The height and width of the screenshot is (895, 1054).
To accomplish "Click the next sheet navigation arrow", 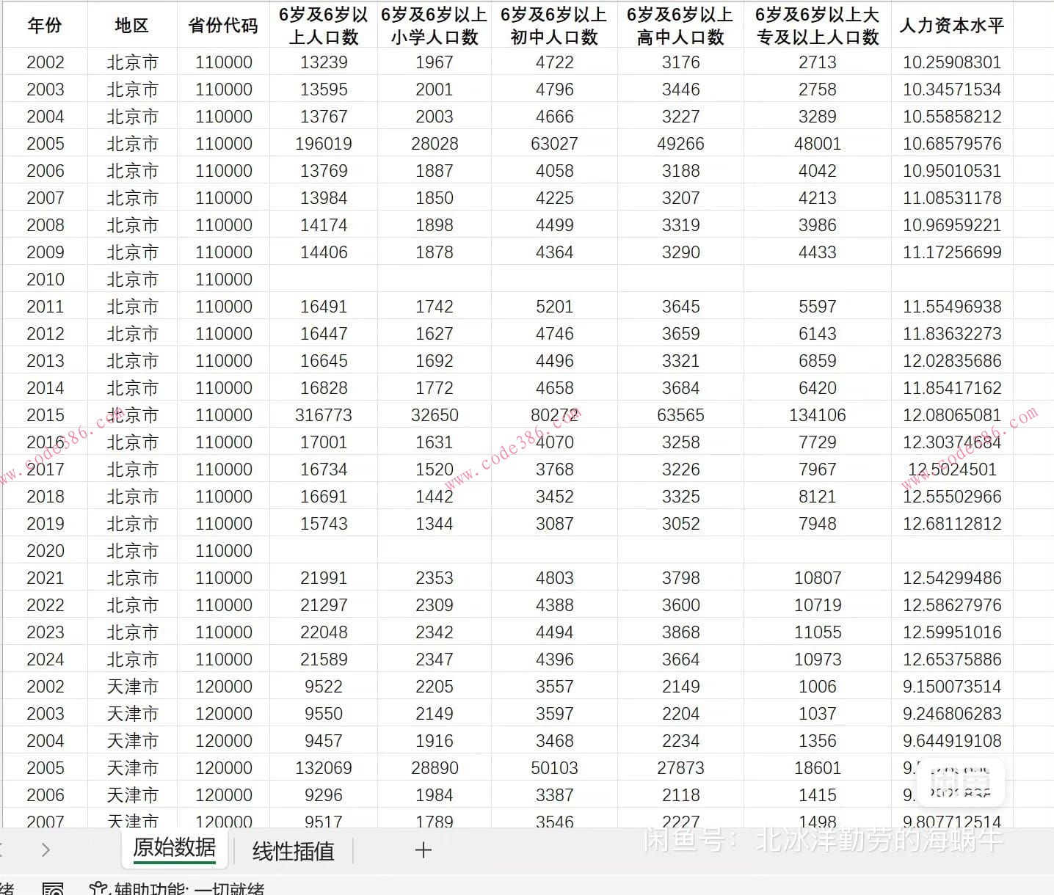I will coord(44,850).
